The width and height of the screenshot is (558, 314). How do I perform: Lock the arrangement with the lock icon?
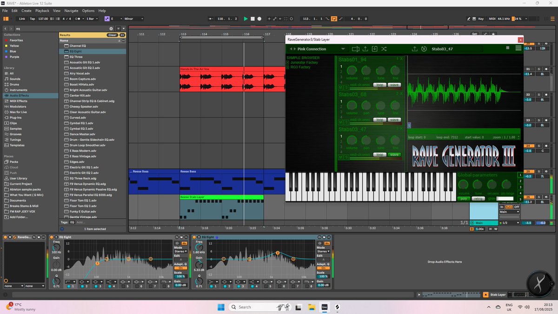[493, 33]
